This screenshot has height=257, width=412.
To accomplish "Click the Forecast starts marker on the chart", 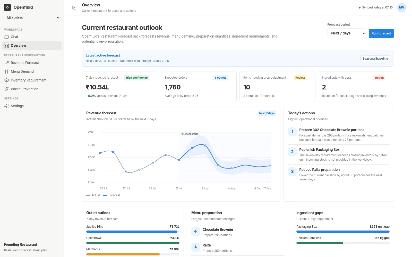I will point(189,134).
